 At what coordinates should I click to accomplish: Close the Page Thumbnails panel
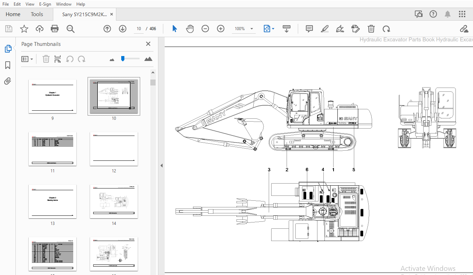click(148, 44)
